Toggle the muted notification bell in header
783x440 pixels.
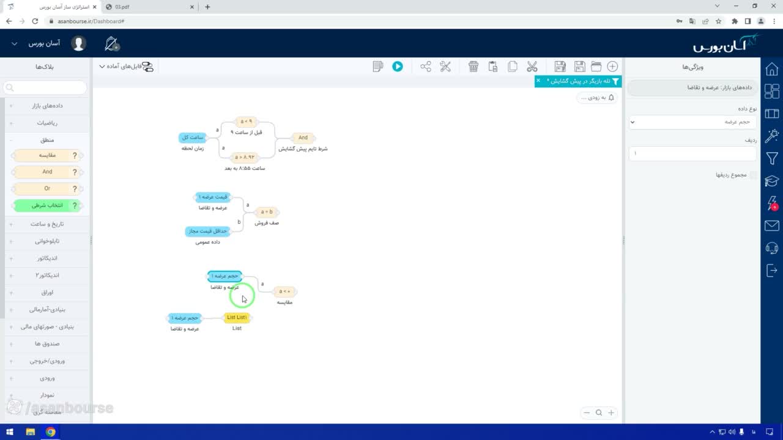click(112, 44)
